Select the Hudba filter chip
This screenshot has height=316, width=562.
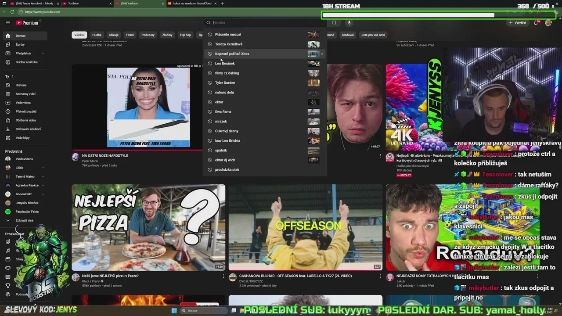click(97, 35)
